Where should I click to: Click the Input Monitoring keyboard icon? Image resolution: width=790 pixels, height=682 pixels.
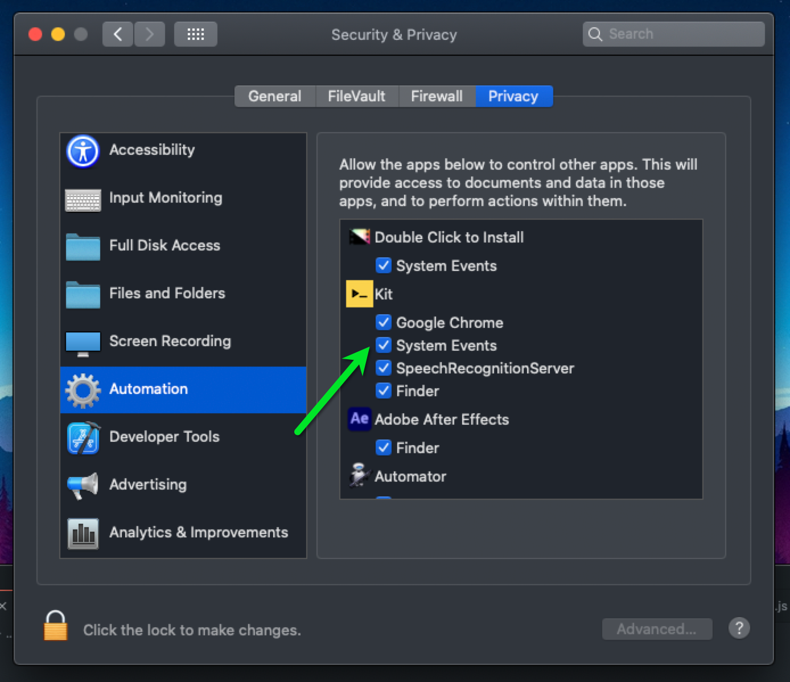point(83,200)
